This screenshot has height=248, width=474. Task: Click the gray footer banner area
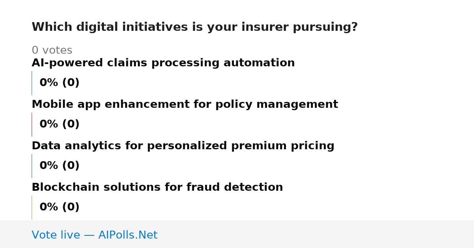(237, 234)
